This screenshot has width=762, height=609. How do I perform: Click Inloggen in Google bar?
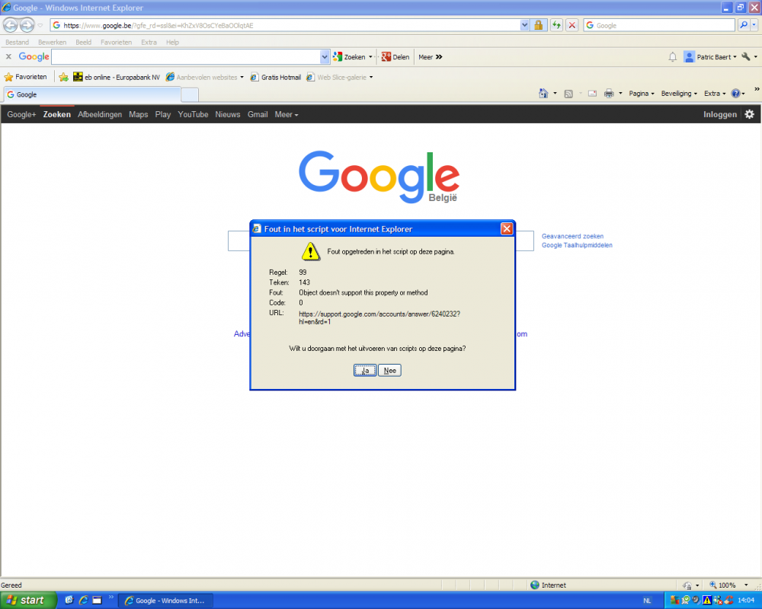click(720, 115)
